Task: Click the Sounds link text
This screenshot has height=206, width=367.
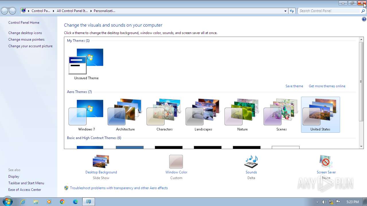Action: (251, 172)
